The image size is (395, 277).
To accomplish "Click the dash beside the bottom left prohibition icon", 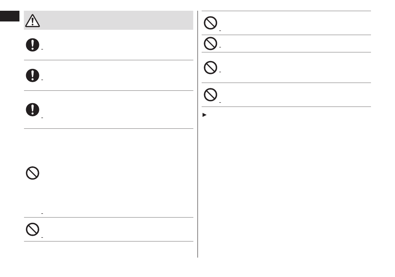I will (x=42, y=237).
